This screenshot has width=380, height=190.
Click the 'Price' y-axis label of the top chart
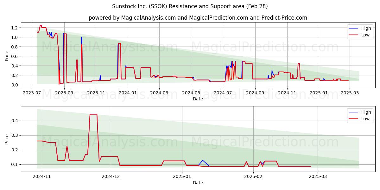coord(7,55)
